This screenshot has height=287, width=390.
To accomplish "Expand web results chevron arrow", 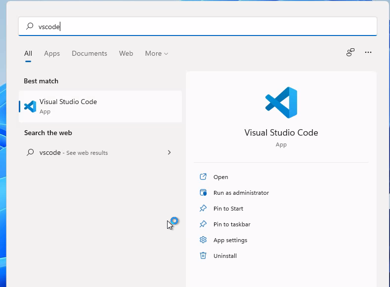I will pyautogui.click(x=169, y=152).
